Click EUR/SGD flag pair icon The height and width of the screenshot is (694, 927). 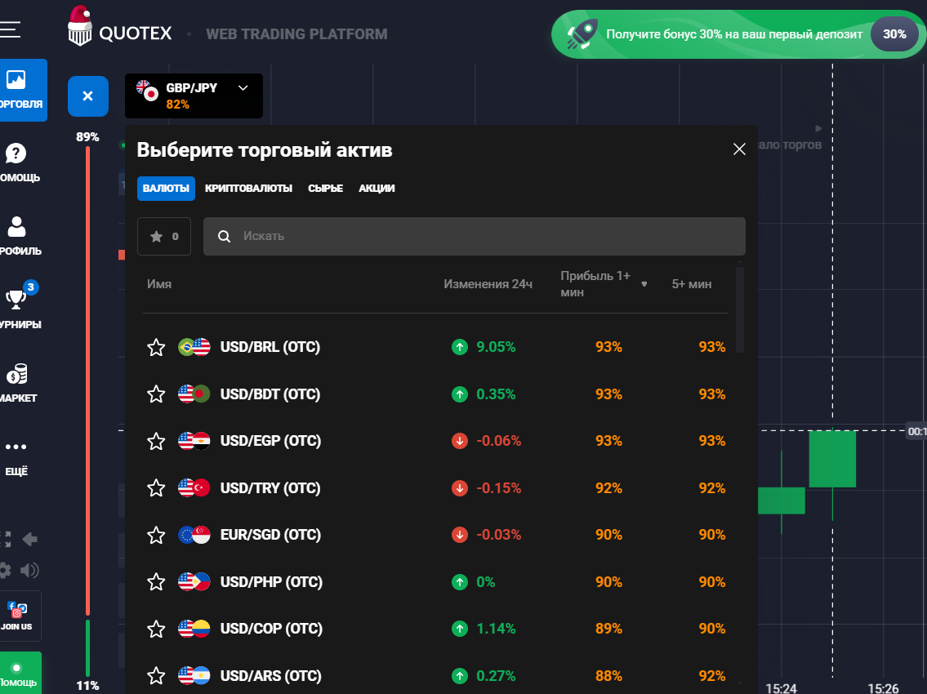tap(194, 535)
